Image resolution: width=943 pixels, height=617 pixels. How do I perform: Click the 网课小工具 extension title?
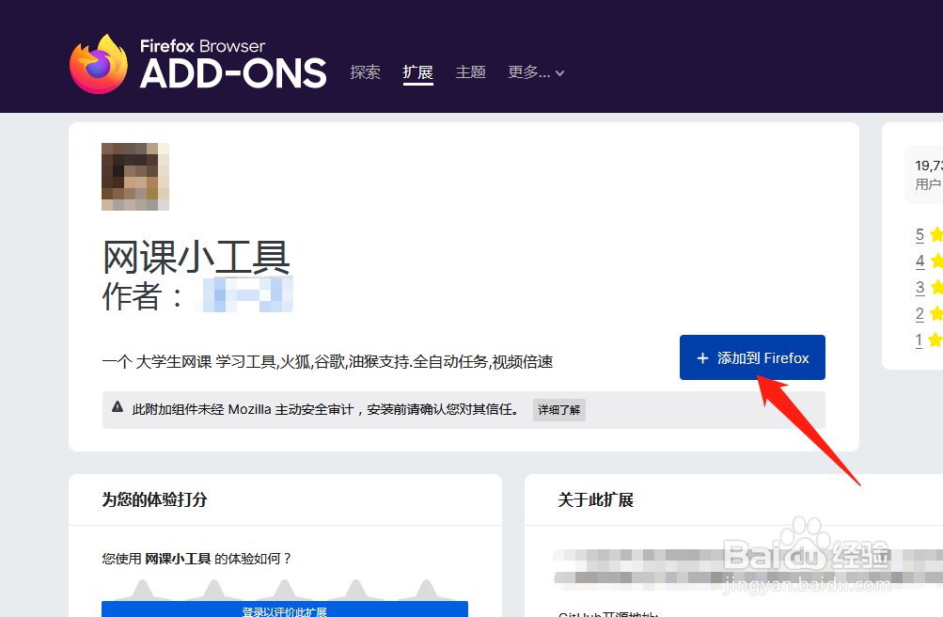(196, 257)
